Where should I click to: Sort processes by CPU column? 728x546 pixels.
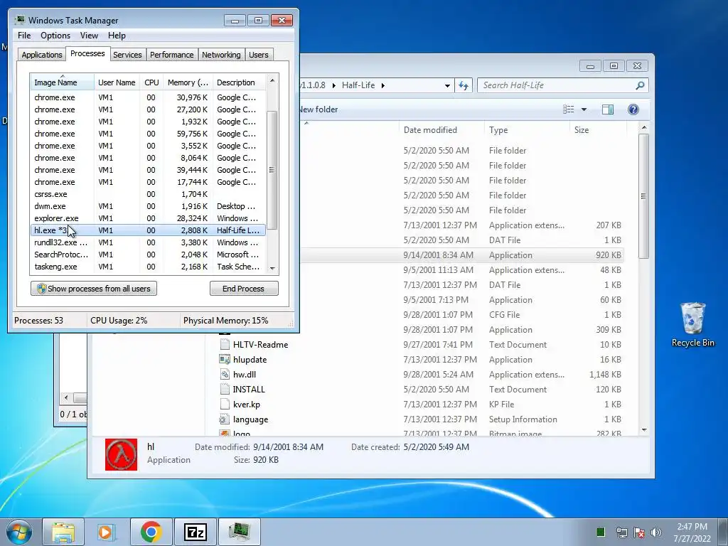(x=151, y=82)
